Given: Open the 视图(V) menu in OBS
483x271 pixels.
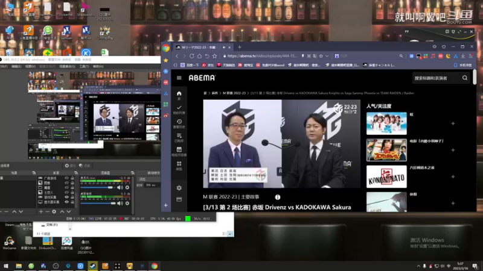Looking at the screenshot, I should (30, 66).
